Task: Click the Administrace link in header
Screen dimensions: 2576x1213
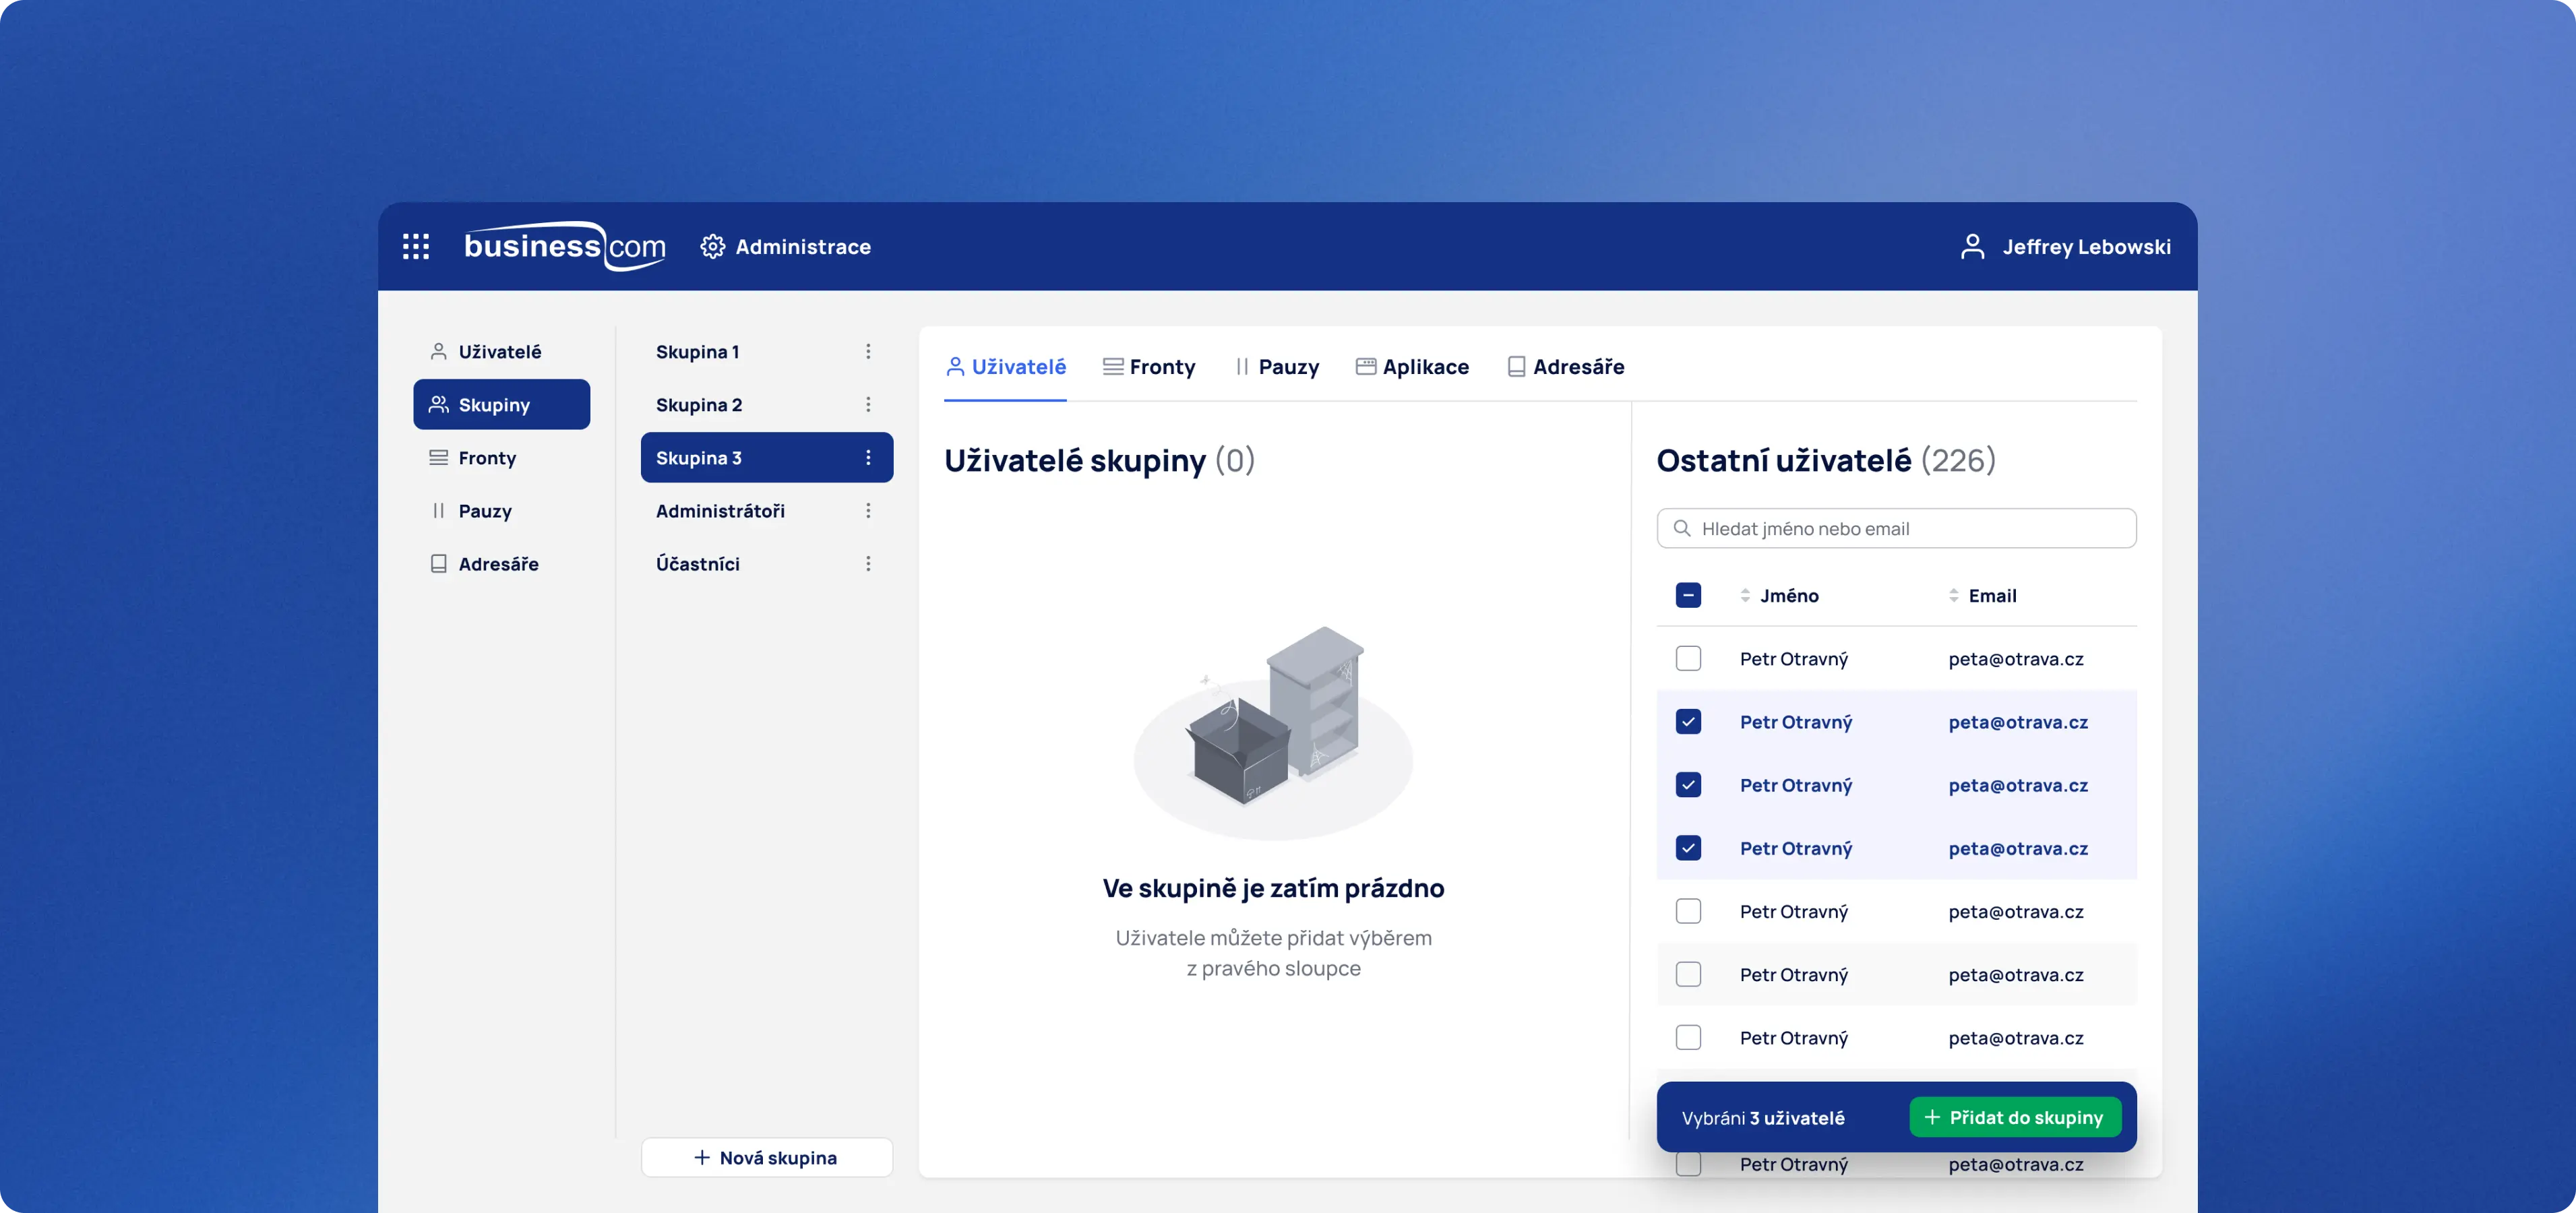Action: 786,246
